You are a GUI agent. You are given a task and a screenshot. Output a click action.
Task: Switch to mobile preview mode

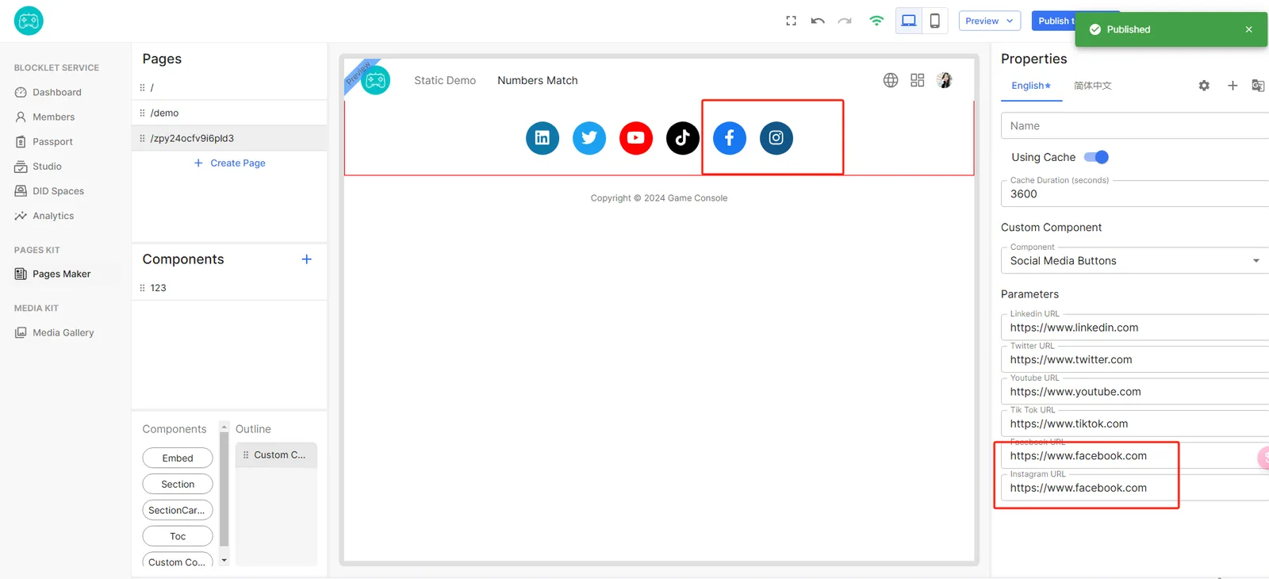click(x=935, y=21)
